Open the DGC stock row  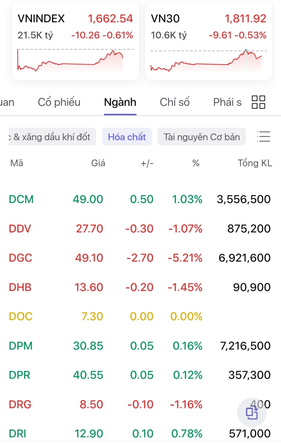point(21,258)
